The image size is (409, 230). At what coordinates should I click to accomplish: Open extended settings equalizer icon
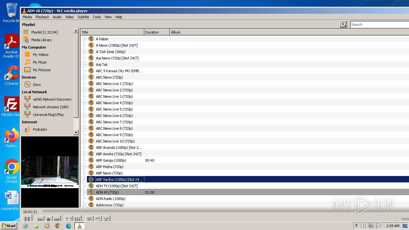(78, 219)
